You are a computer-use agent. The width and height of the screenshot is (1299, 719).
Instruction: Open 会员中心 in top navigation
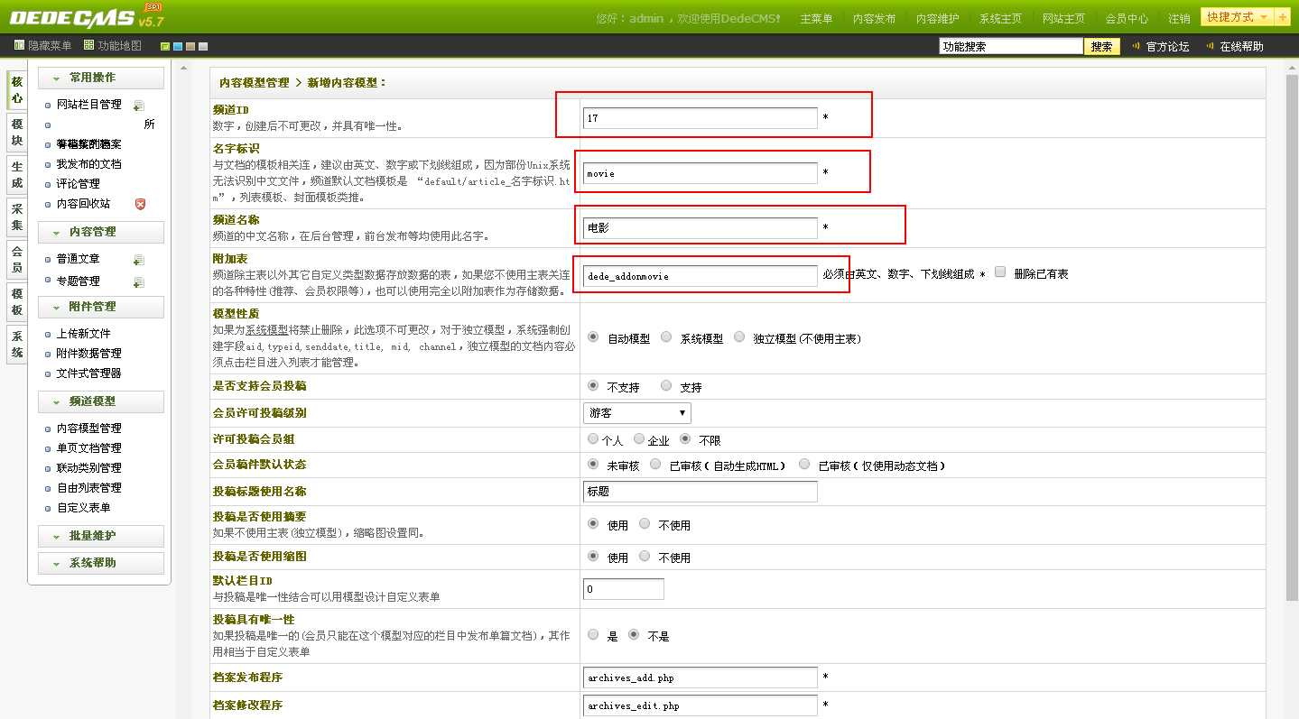pyautogui.click(x=1127, y=18)
